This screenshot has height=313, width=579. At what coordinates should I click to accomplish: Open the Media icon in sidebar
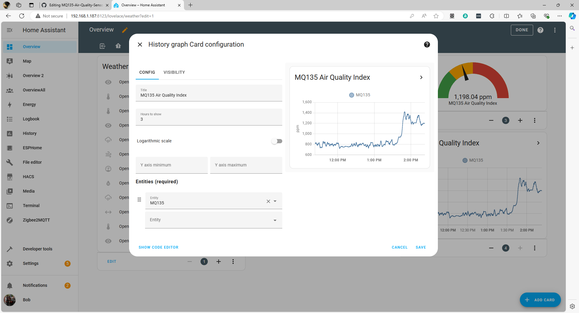(10, 191)
